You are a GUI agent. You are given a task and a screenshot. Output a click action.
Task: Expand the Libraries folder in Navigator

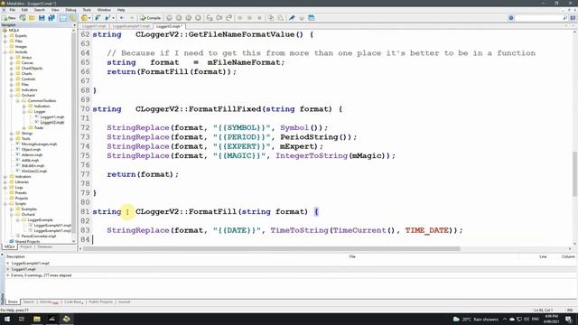pos(5,181)
